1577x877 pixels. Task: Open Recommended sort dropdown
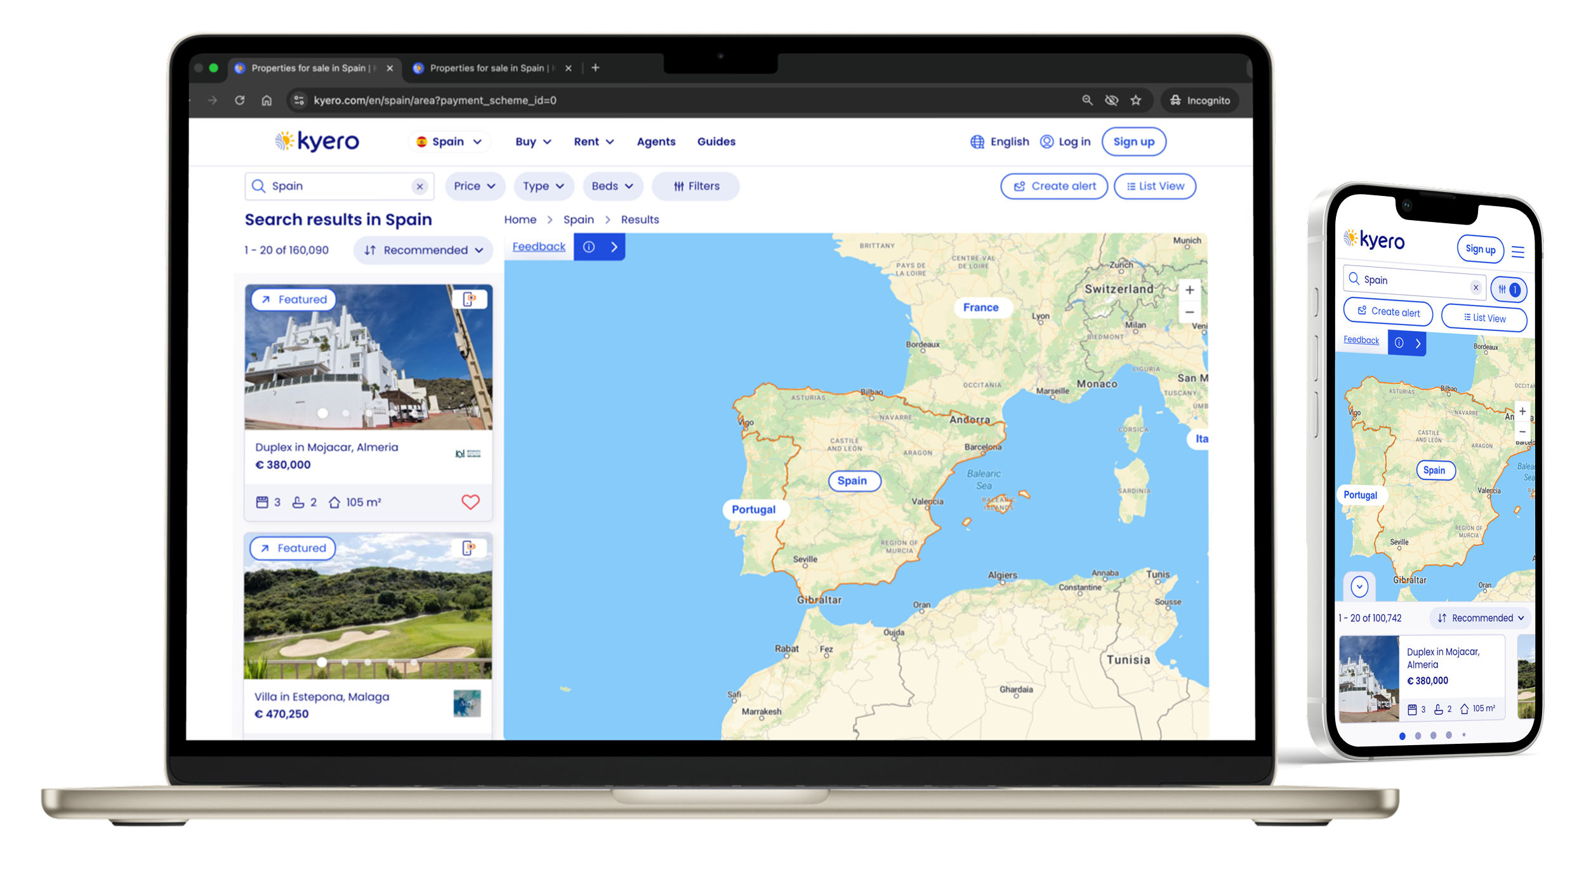423,250
